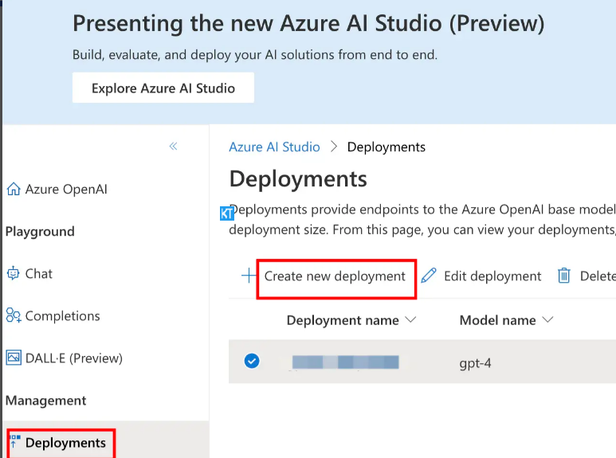Click the Azure OpenAI home icon

click(14, 189)
